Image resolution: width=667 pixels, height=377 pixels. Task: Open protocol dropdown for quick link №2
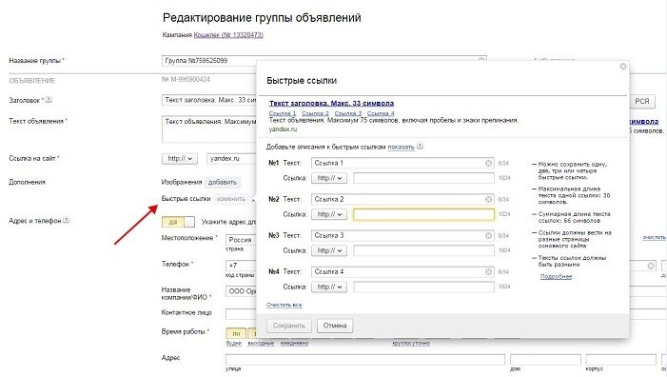coord(329,214)
